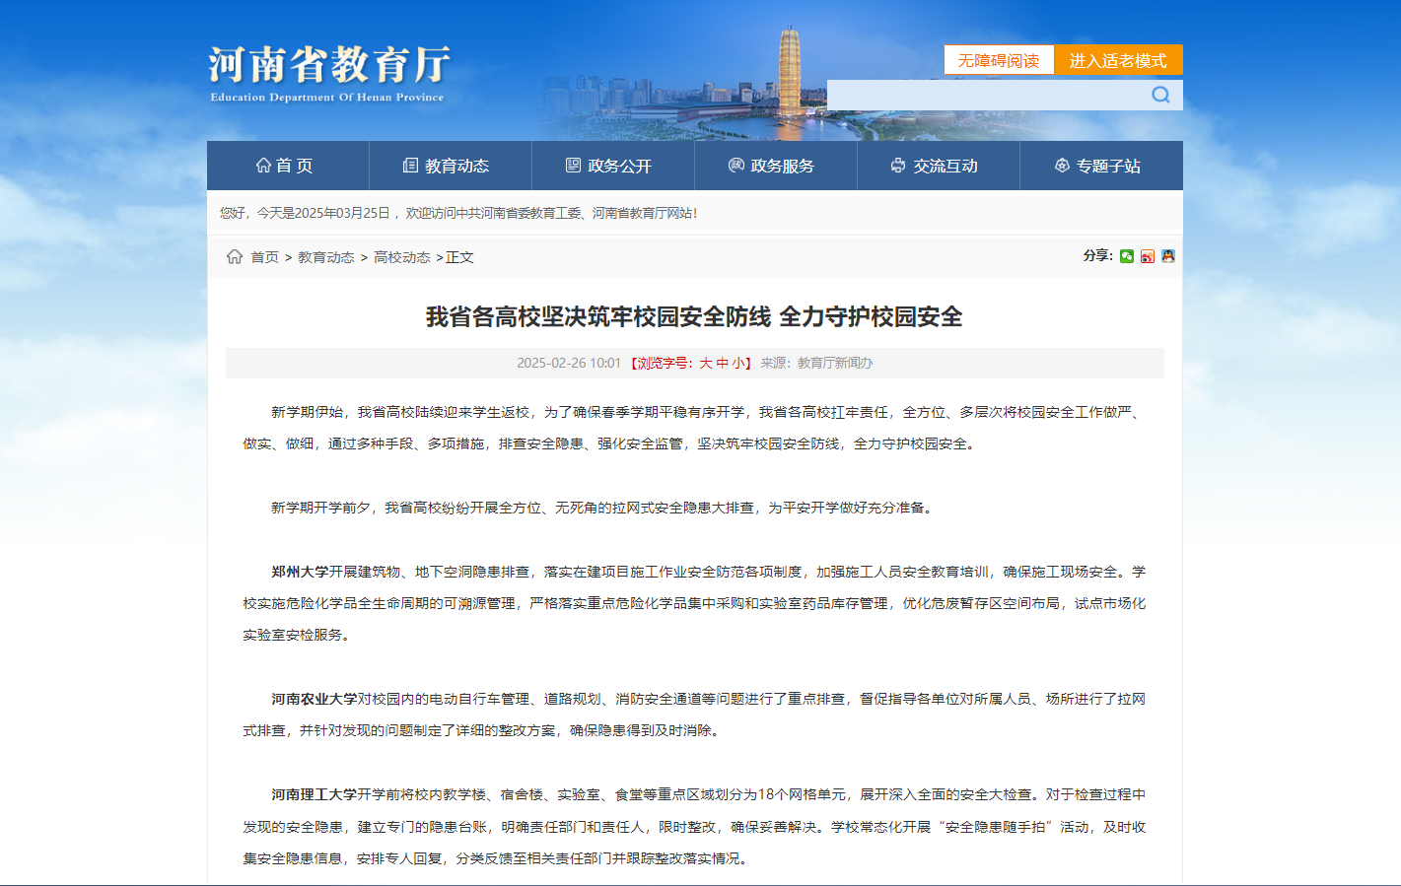1401x886 pixels.
Task: Go to 政务服务 in the navigation bar
Action: tap(775, 166)
